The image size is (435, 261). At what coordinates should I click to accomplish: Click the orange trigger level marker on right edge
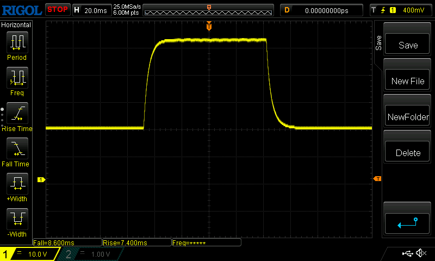click(x=377, y=179)
